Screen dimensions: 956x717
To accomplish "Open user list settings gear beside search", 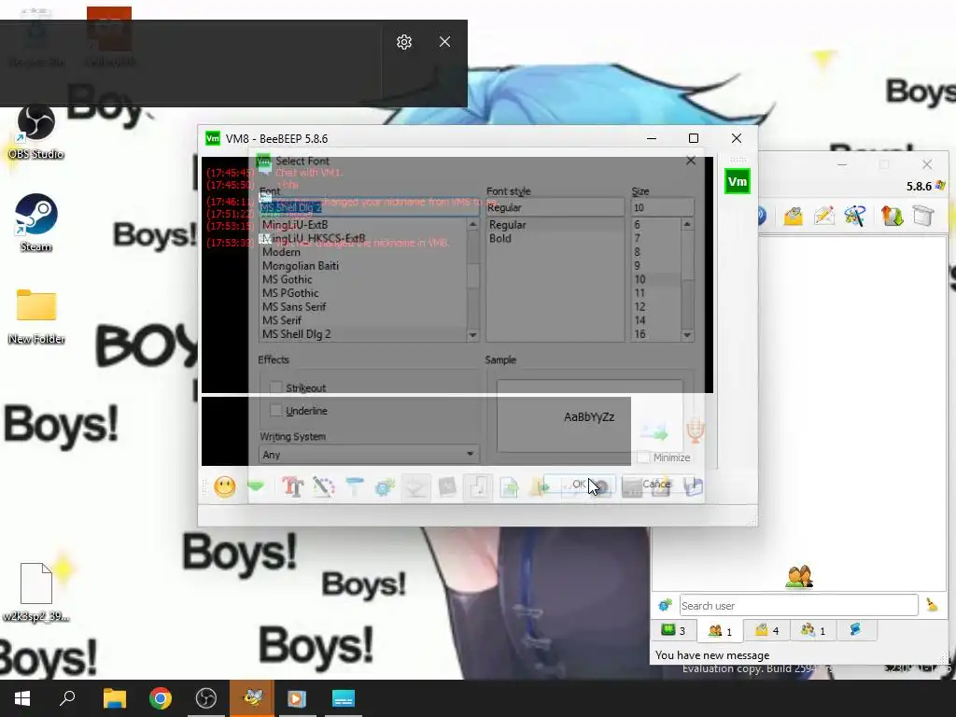I will point(665,605).
